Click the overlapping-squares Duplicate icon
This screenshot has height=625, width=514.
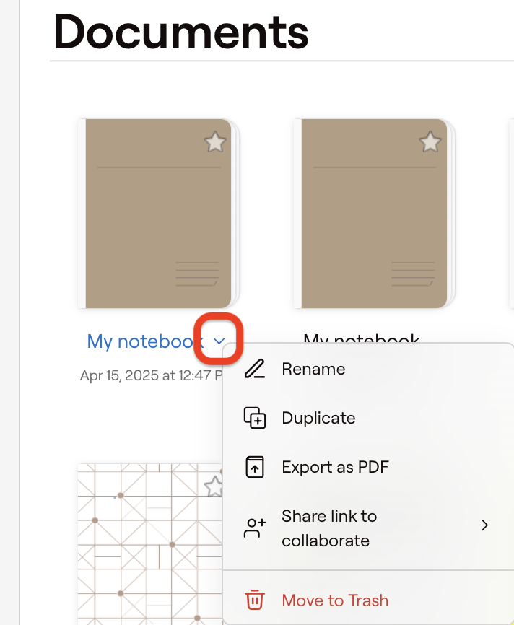coord(254,419)
